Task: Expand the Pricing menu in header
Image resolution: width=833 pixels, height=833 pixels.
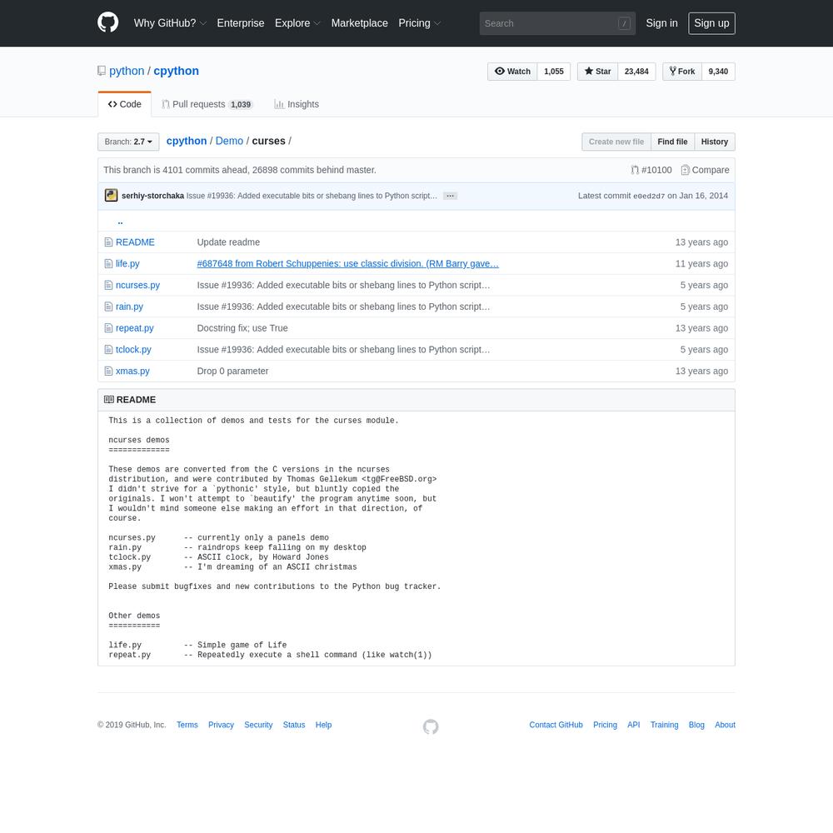Action: pos(420,22)
